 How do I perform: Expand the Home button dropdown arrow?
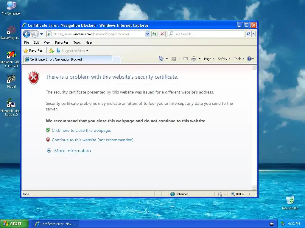[167, 59]
